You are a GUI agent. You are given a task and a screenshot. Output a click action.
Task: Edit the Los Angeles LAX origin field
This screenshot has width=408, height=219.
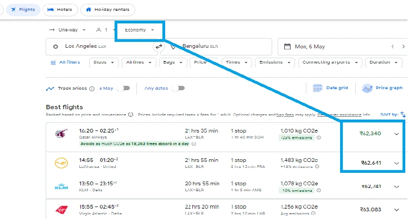102,47
